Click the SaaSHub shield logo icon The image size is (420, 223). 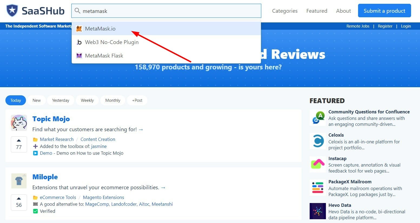(x=12, y=11)
